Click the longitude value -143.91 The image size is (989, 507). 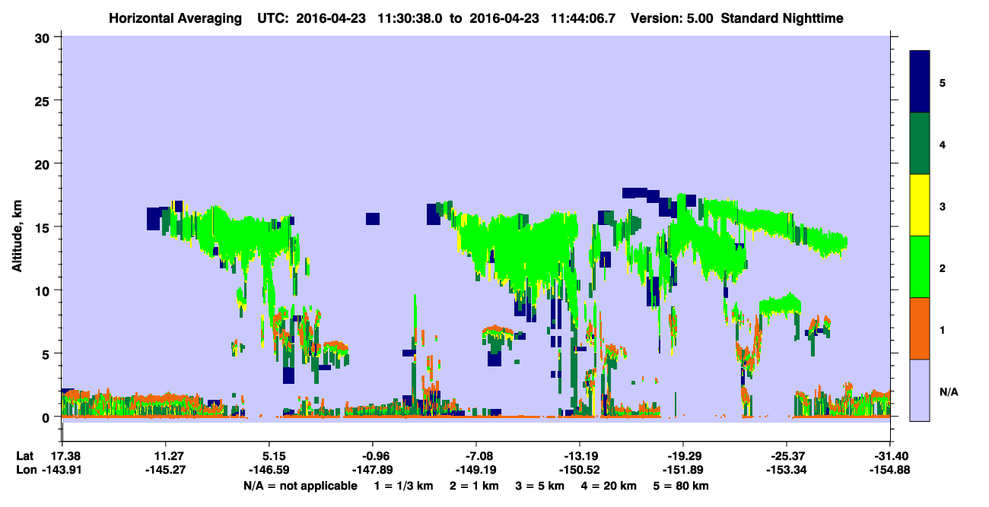[x=62, y=470]
